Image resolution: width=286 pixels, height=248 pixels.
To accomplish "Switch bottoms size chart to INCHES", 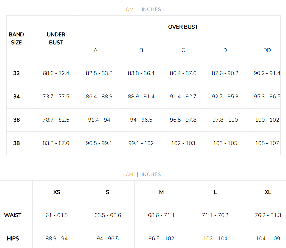I will tap(151, 174).
